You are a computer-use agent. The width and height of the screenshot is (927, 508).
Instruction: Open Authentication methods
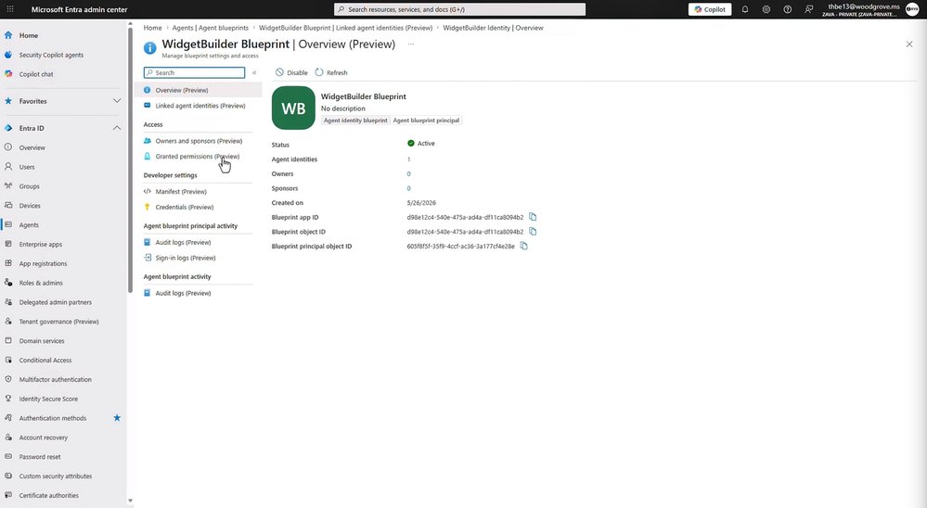[x=53, y=418]
